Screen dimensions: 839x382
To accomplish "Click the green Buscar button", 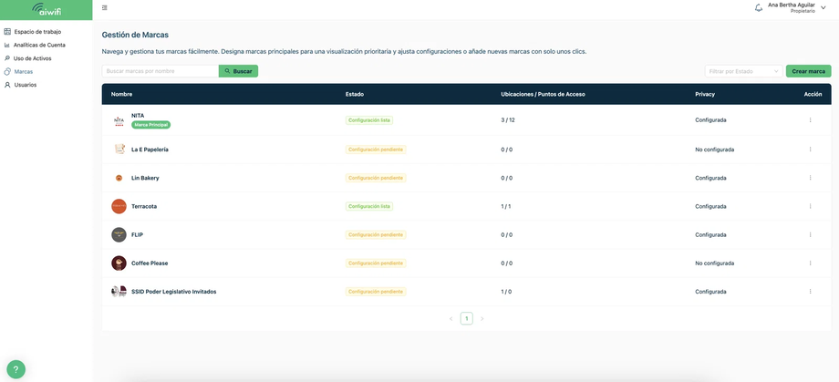I will point(238,71).
